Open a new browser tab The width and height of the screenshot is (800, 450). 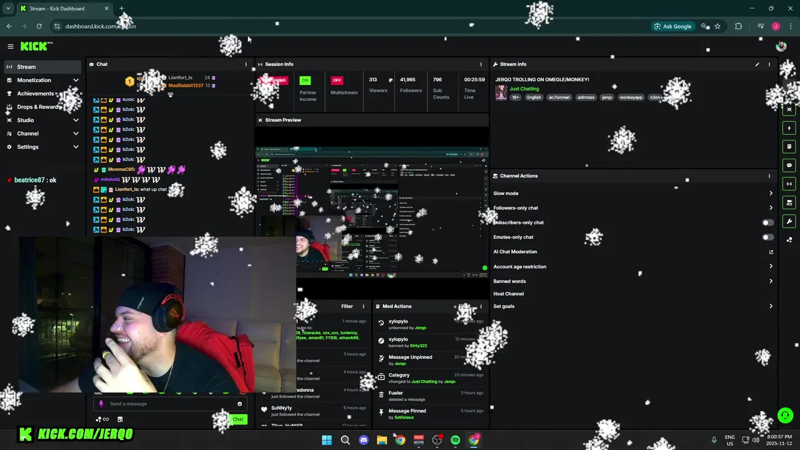pyautogui.click(x=121, y=9)
